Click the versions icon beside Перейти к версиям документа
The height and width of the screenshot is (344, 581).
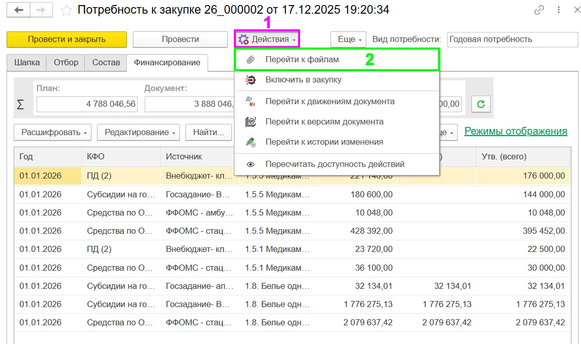[251, 122]
